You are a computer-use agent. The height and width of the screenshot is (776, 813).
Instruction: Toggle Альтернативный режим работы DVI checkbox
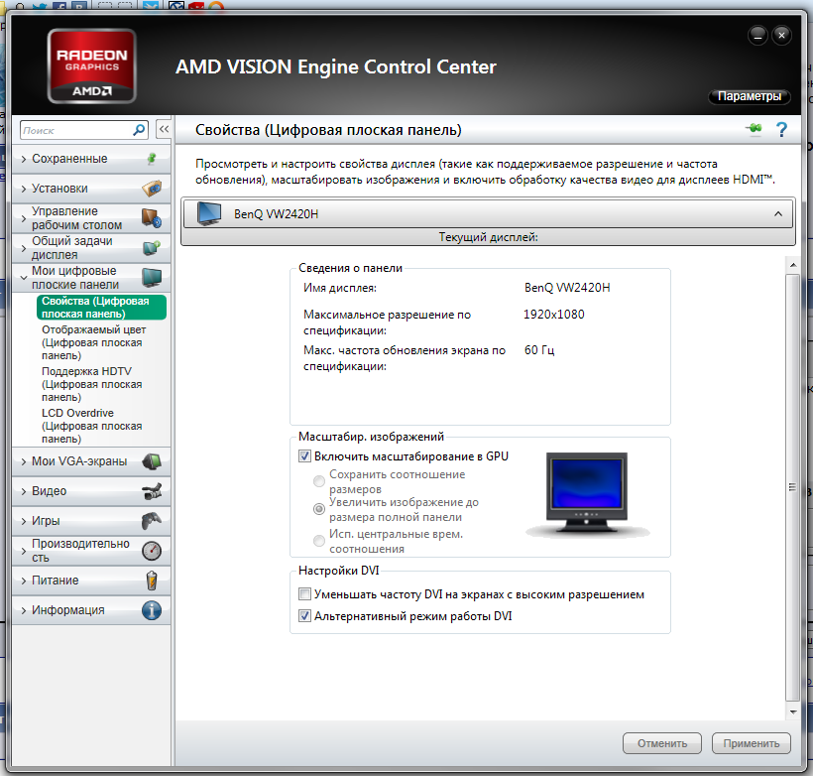coord(305,615)
